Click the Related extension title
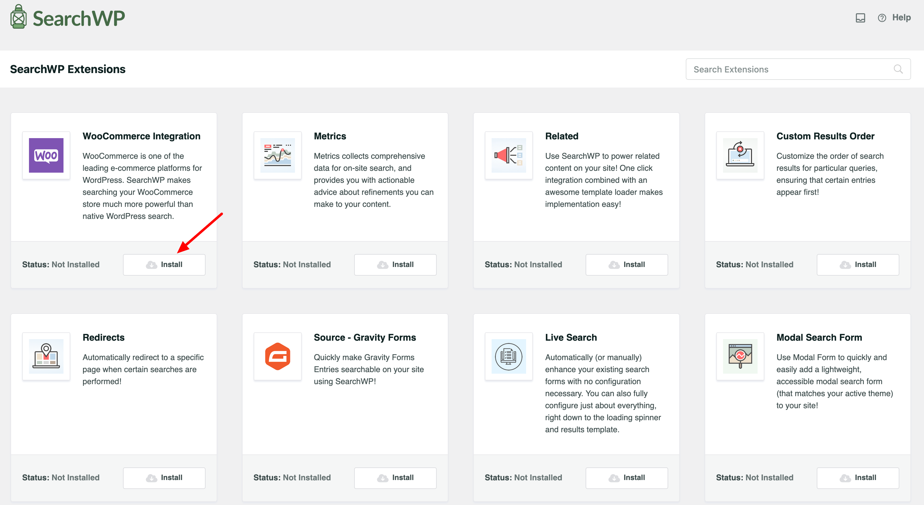Viewport: 924px width, 505px height. pyautogui.click(x=561, y=136)
